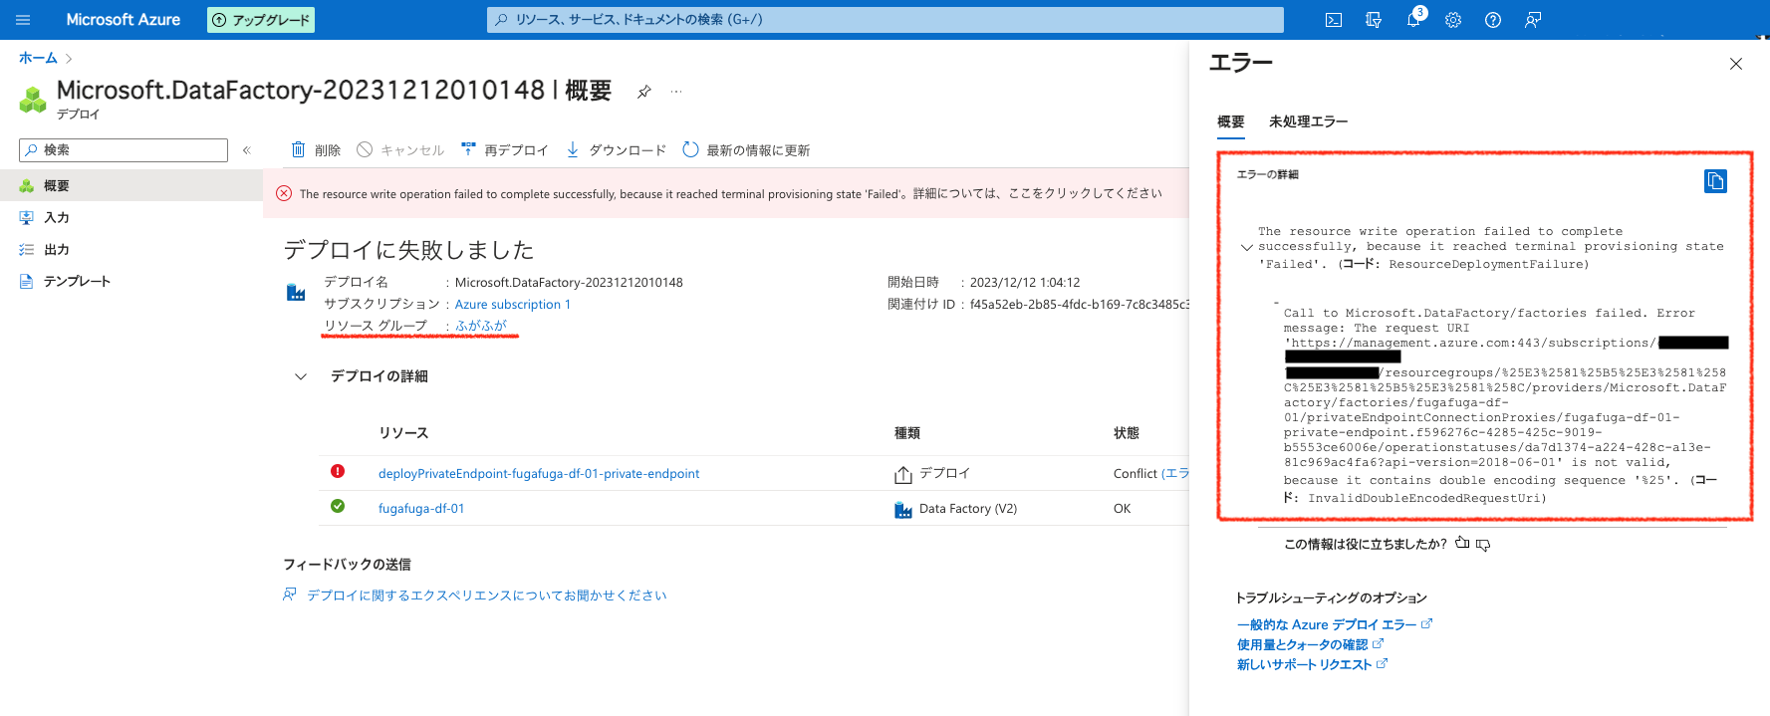
Task: Click the リソース column header
Action: tap(403, 433)
